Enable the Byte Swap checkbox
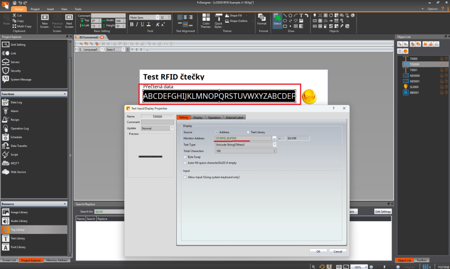Image resolution: width=450 pixels, height=269 pixels. click(x=185, y=156)
